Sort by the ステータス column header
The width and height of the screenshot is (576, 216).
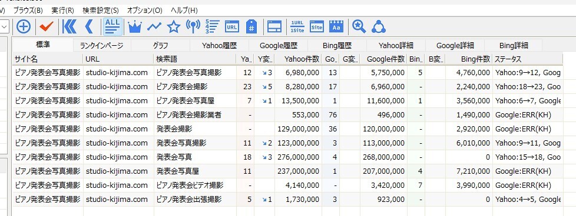pyautogui.click(x=528, y=59)
